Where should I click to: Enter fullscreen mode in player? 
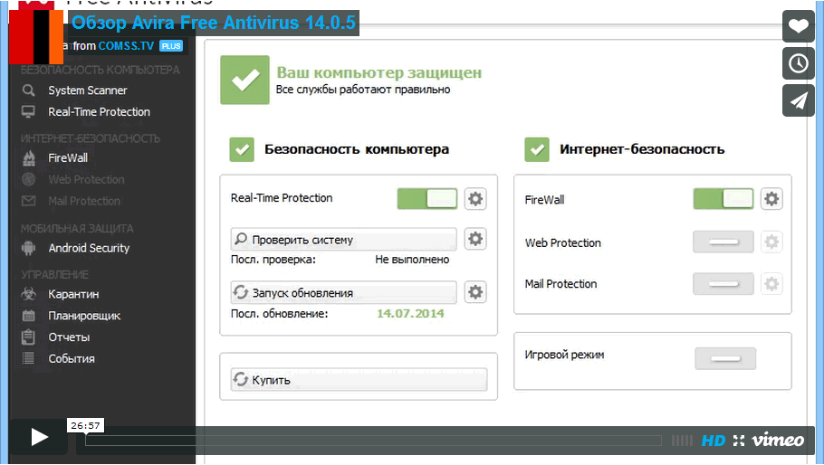[x=738, y=441]
